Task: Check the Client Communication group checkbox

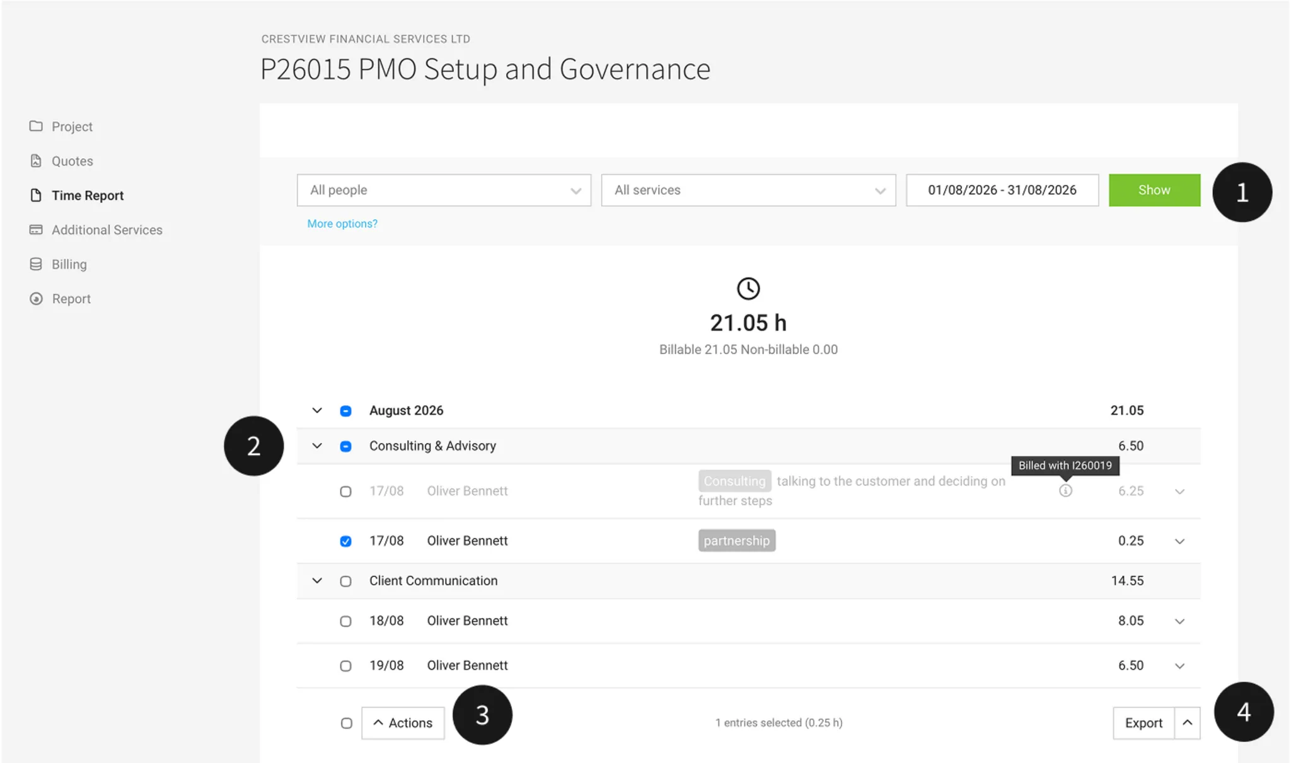Action: 345,581
